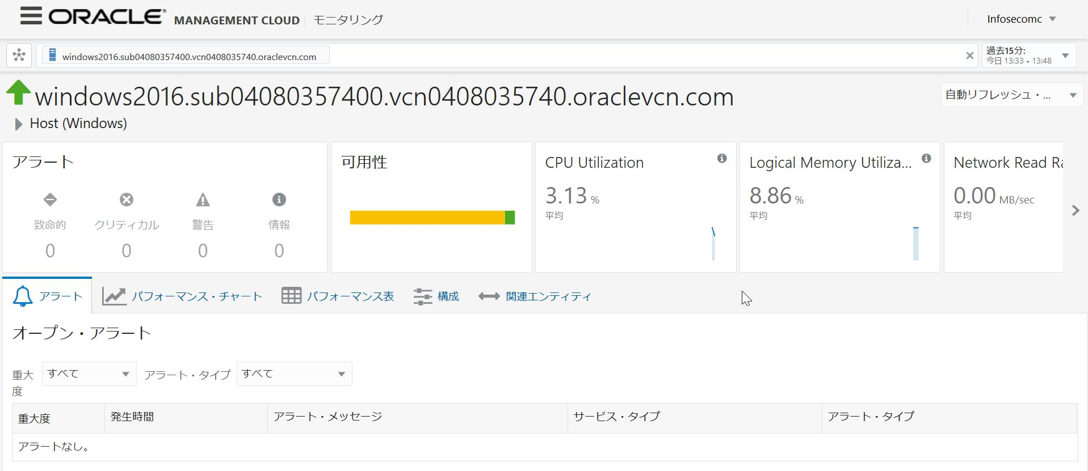Click the 3.13 % CPU value
This screenshot has height=471, width=1088.
[572, 196]
